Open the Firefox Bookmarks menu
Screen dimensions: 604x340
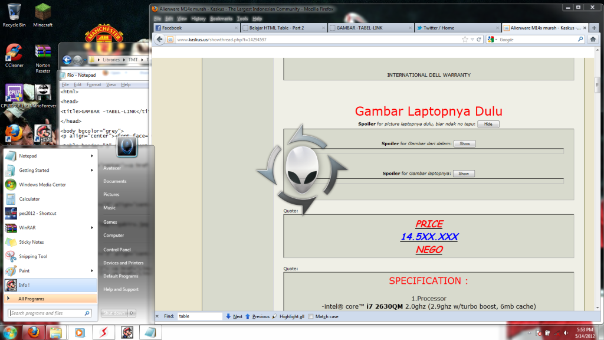pos(221,18)
